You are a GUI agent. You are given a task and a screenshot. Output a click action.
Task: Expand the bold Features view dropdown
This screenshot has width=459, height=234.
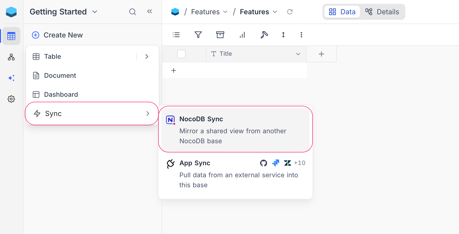pyautogui.click(x=275, y=12)
